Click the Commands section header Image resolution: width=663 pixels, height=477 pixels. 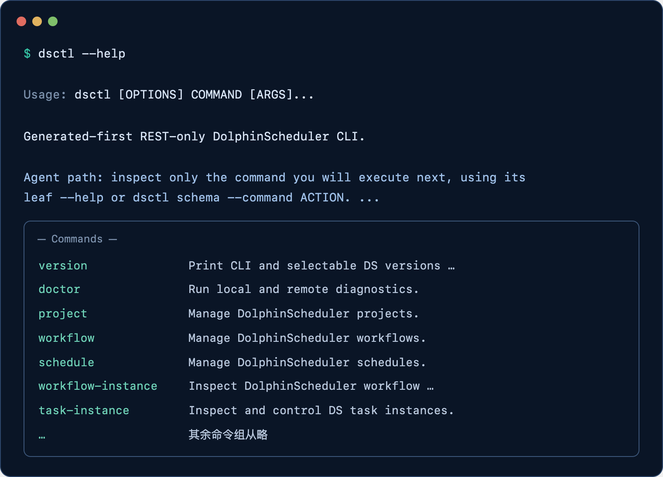pyautogui.click(x=77, y=239)
